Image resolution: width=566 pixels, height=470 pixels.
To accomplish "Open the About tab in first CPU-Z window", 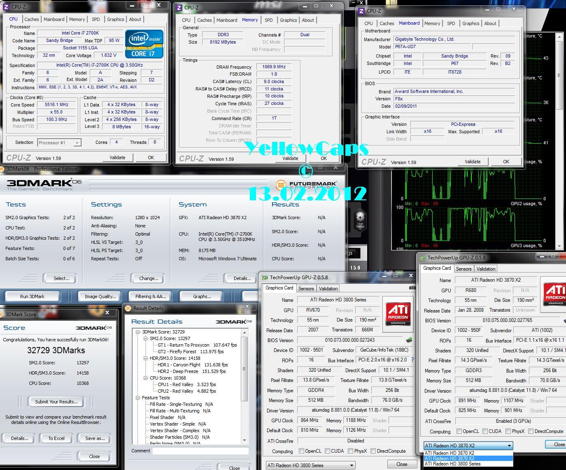I will [135, 19].
